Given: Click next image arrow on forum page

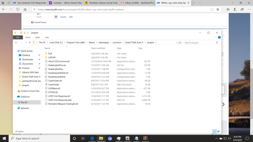Looking at the screenshot, I should click(223, 104).
